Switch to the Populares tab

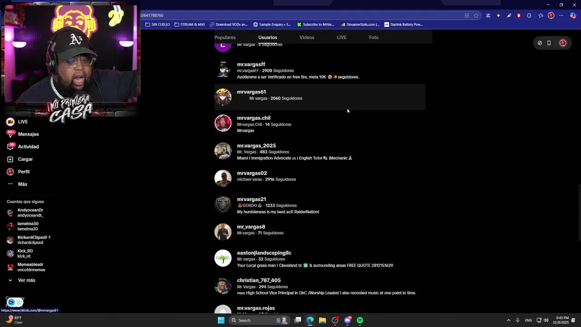225,37
